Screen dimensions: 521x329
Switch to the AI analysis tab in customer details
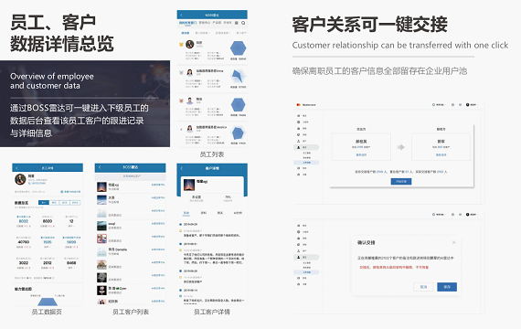click(238, 213)
